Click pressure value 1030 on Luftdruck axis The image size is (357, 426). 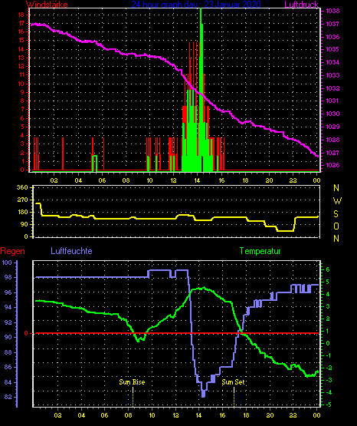coord(332,114)
